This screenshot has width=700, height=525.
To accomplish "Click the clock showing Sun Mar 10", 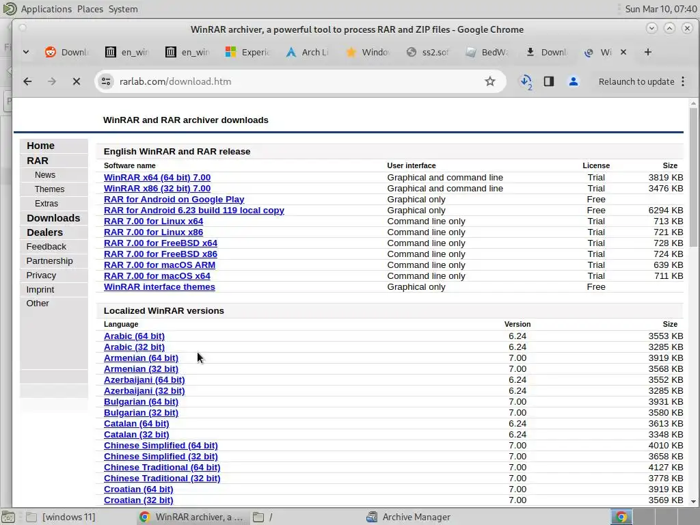I will click(x=661, y=9).
